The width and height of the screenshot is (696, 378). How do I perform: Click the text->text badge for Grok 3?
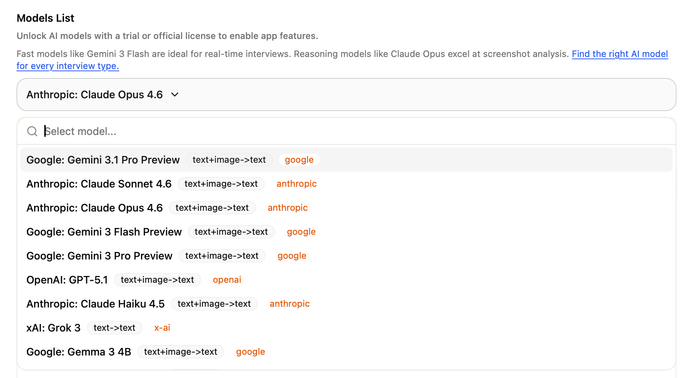click(114, 328)
